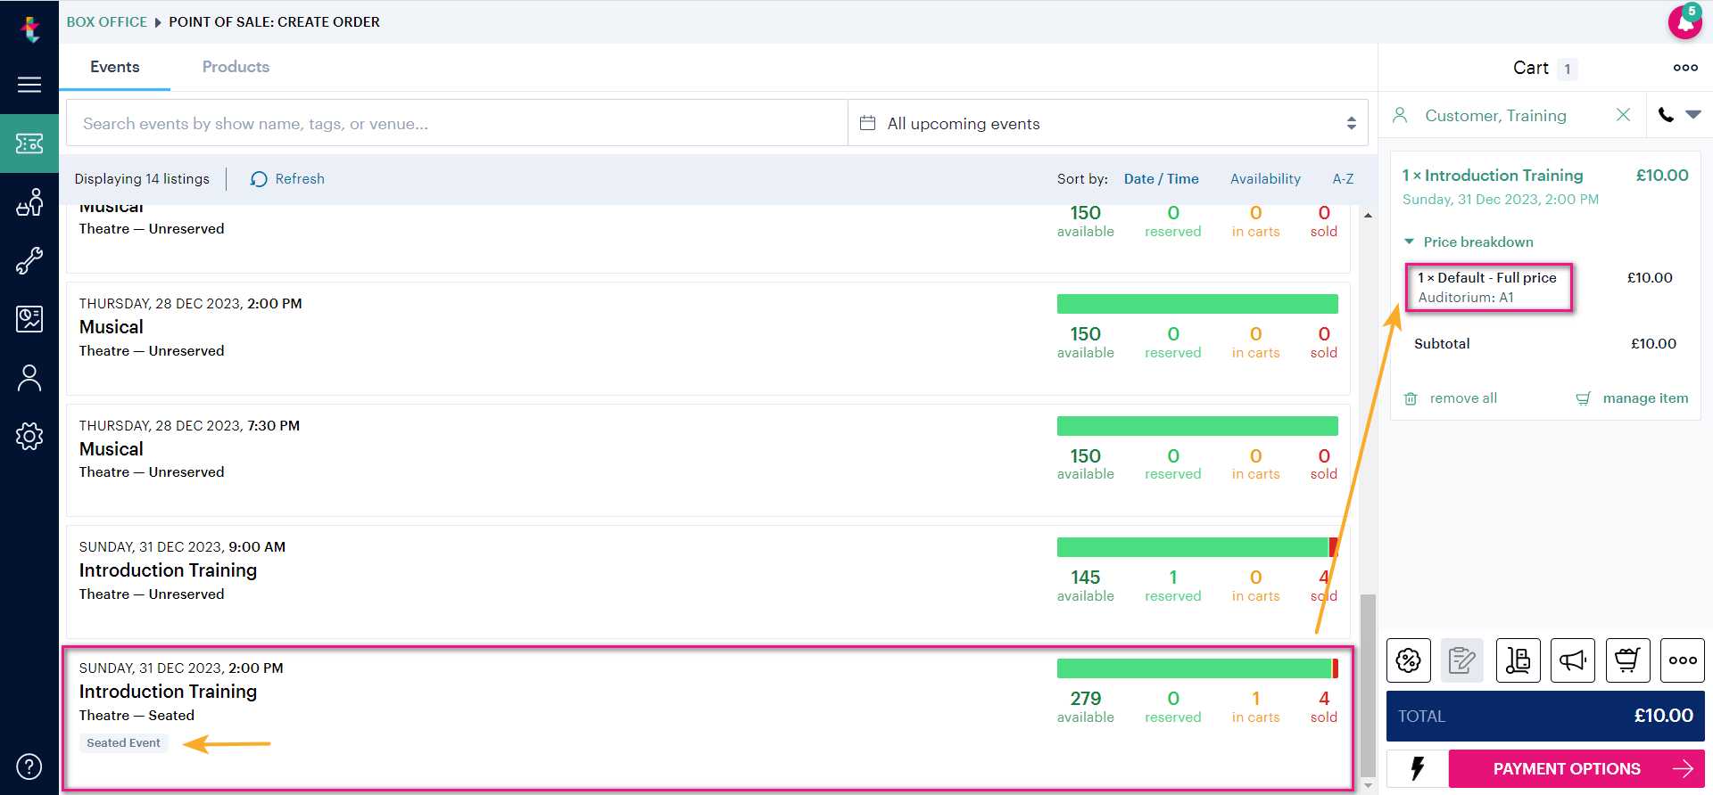
Task: Click Sunday, 31 Dec 2023, 2:00 PM cart date
Action: pyautogui.click(x=1501, y=200)
